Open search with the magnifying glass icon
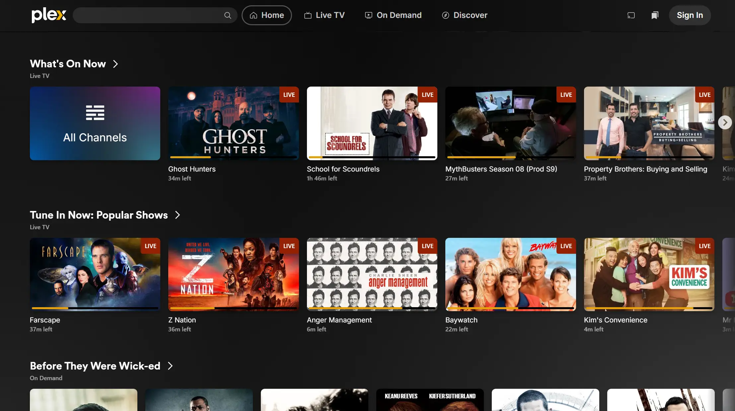 [x=228, y=15]
